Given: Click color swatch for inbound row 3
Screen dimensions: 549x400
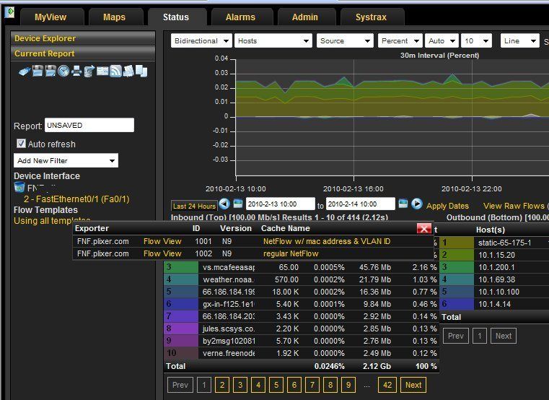Looking at the screenshot, I should click(181, 267).
